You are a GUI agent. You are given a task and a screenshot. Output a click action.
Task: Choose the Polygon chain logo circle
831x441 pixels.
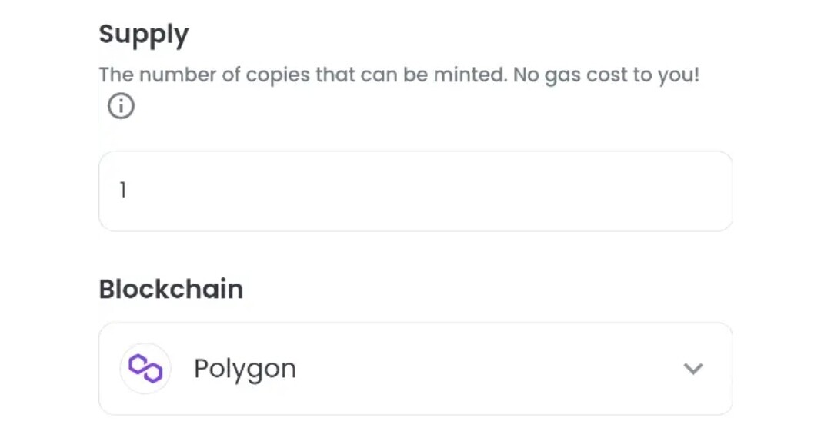click(x=145, y=368)
